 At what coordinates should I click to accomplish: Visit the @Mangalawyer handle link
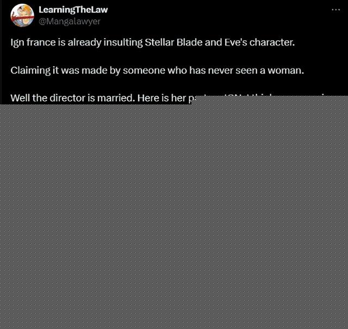pos(69,21)
